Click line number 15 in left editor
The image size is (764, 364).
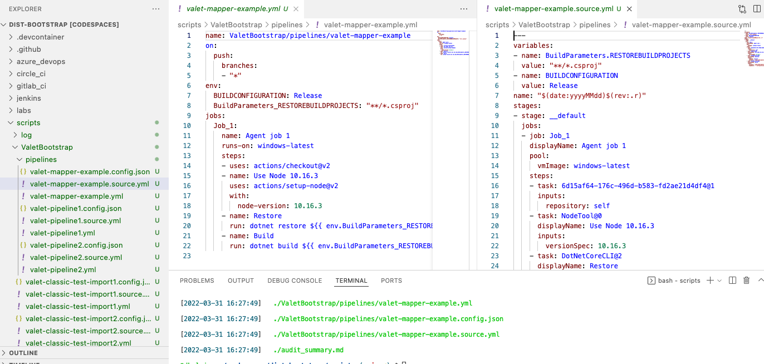[x=187, y=176]
